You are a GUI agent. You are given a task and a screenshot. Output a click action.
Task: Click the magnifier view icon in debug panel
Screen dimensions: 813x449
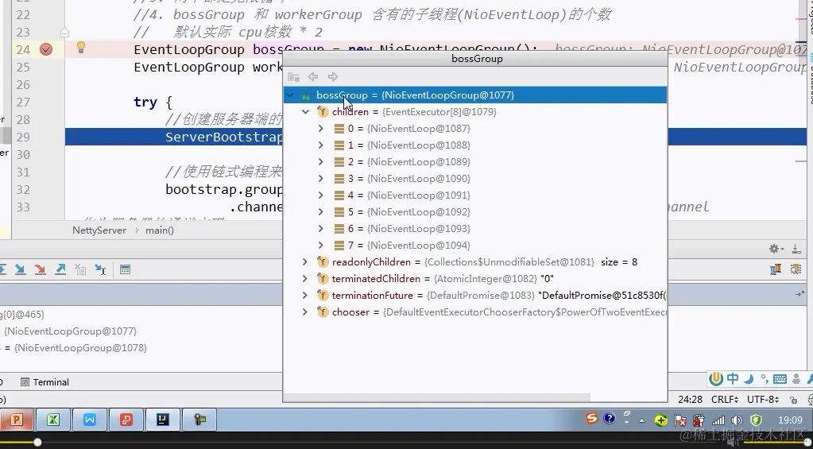point(796,269)
